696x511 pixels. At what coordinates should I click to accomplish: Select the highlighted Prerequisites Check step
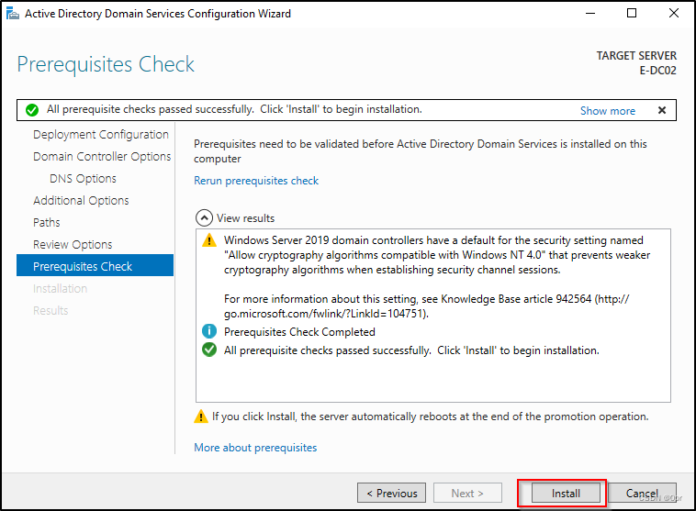pyautogui.click(x=95, y=265)
